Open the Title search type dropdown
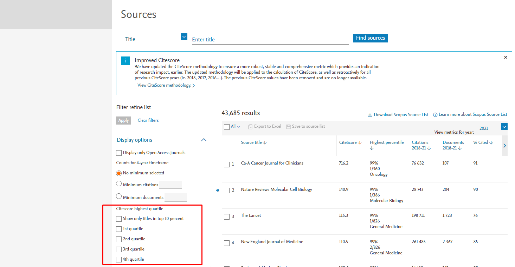Image resolution: width=515 pixels, height=267 pixels. pyautogui.click(x=184, y=36)
